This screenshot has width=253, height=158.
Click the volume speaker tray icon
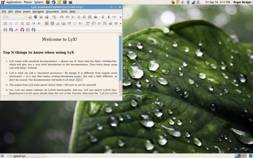(183, 2)
